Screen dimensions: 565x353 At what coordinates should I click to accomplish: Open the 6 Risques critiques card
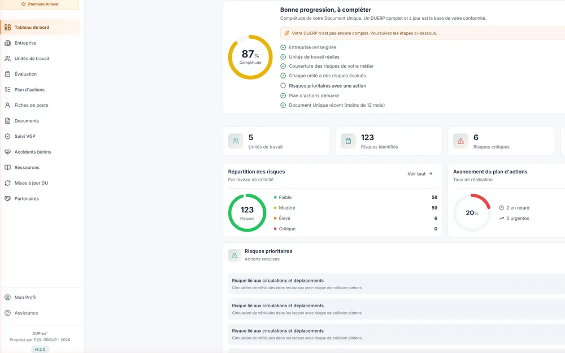[x=501, y=141]
